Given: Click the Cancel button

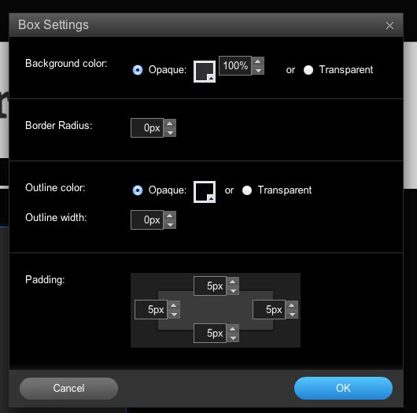Looking at the screenshot, I should click(68, 389).
